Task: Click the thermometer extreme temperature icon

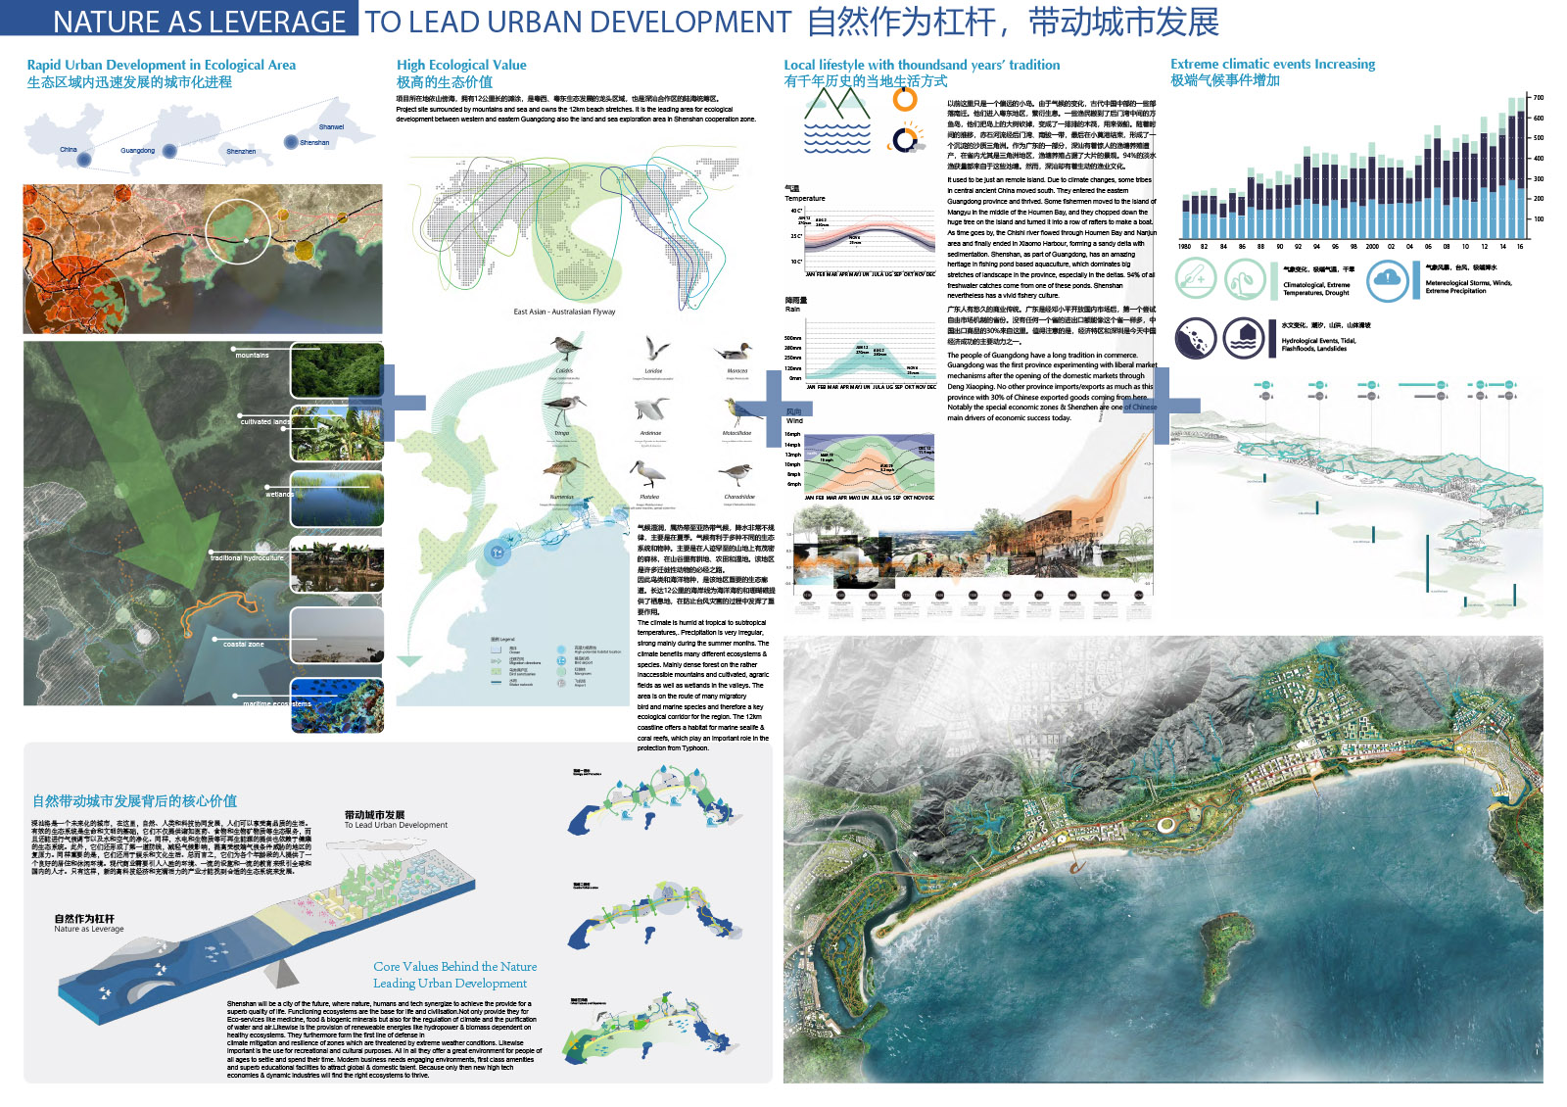Action: pyautogui.click(x=1196, y=279)
